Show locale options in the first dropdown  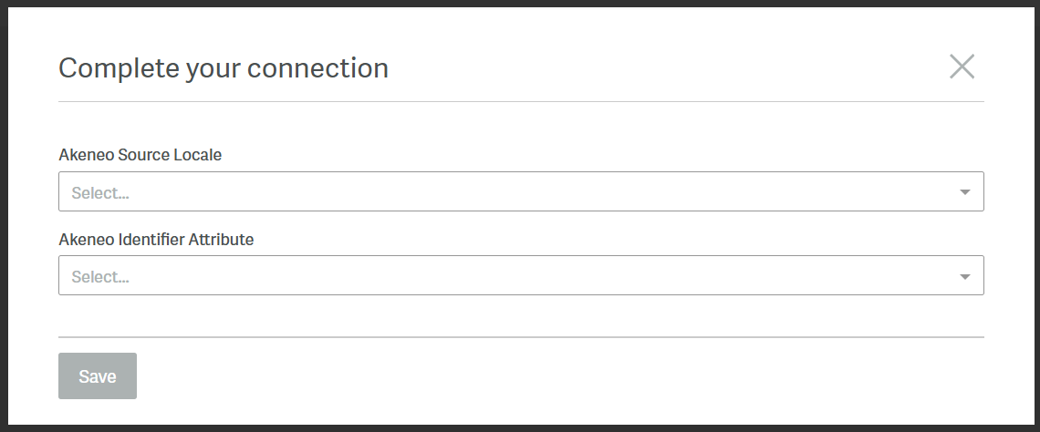click(964, 192)
